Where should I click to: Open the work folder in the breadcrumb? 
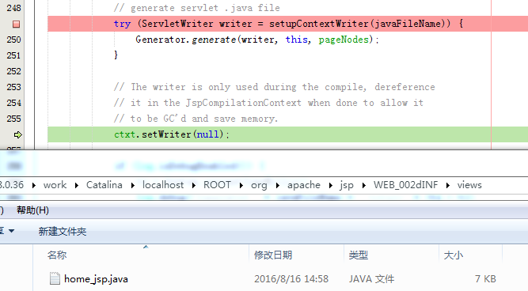point(55,185)
